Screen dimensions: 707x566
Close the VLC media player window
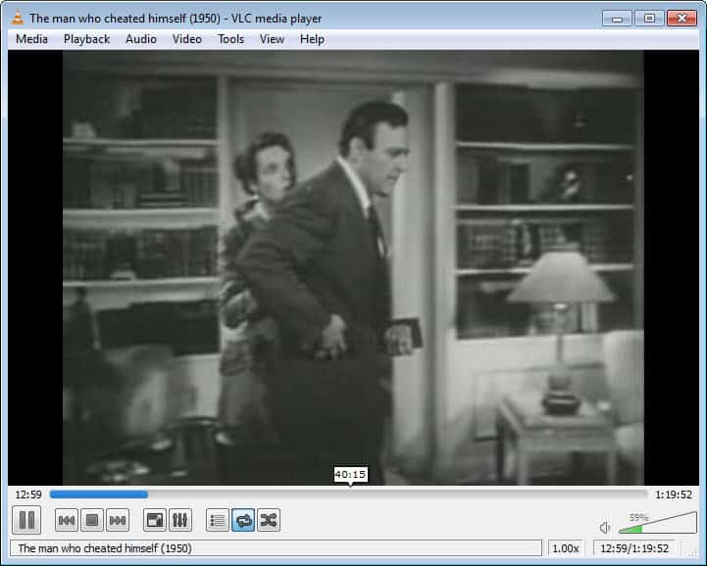[682, 19]
